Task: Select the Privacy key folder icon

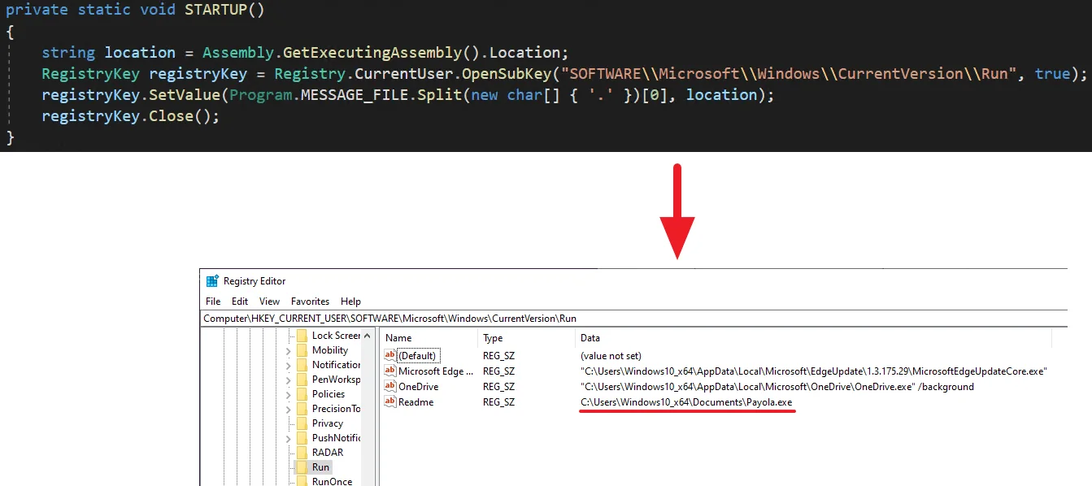Action: 302,423
